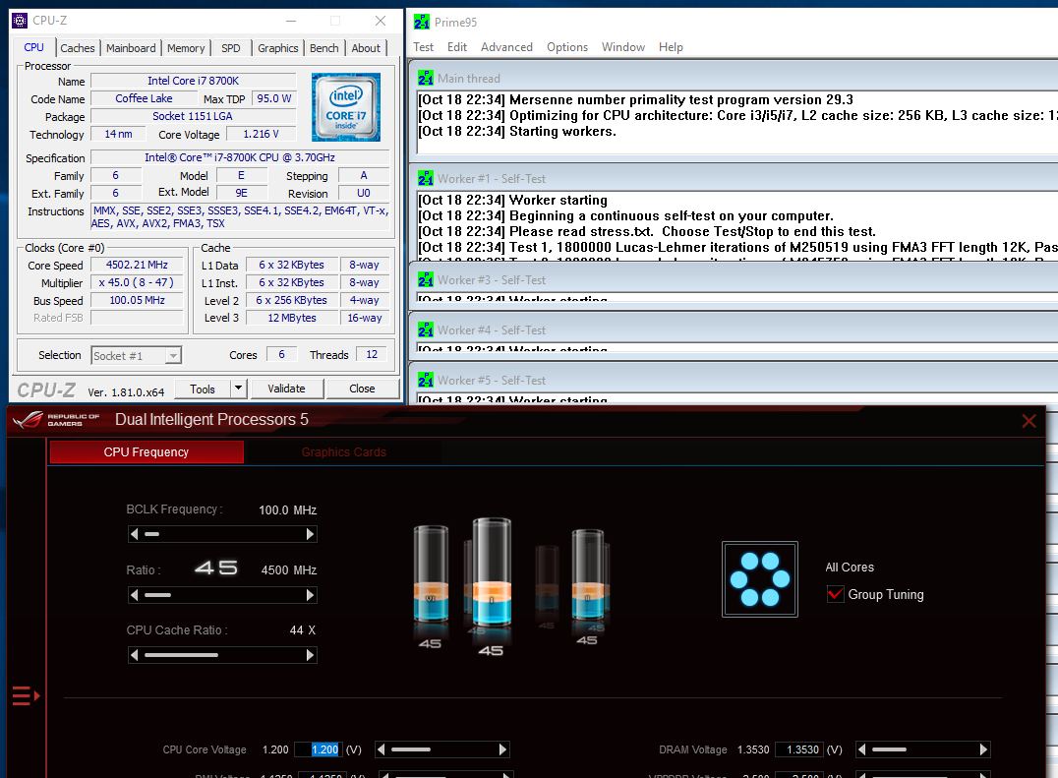Click the Core Speed 4502.21 MHz value
The image size is (1058, 778).
(x=137, y=266)
